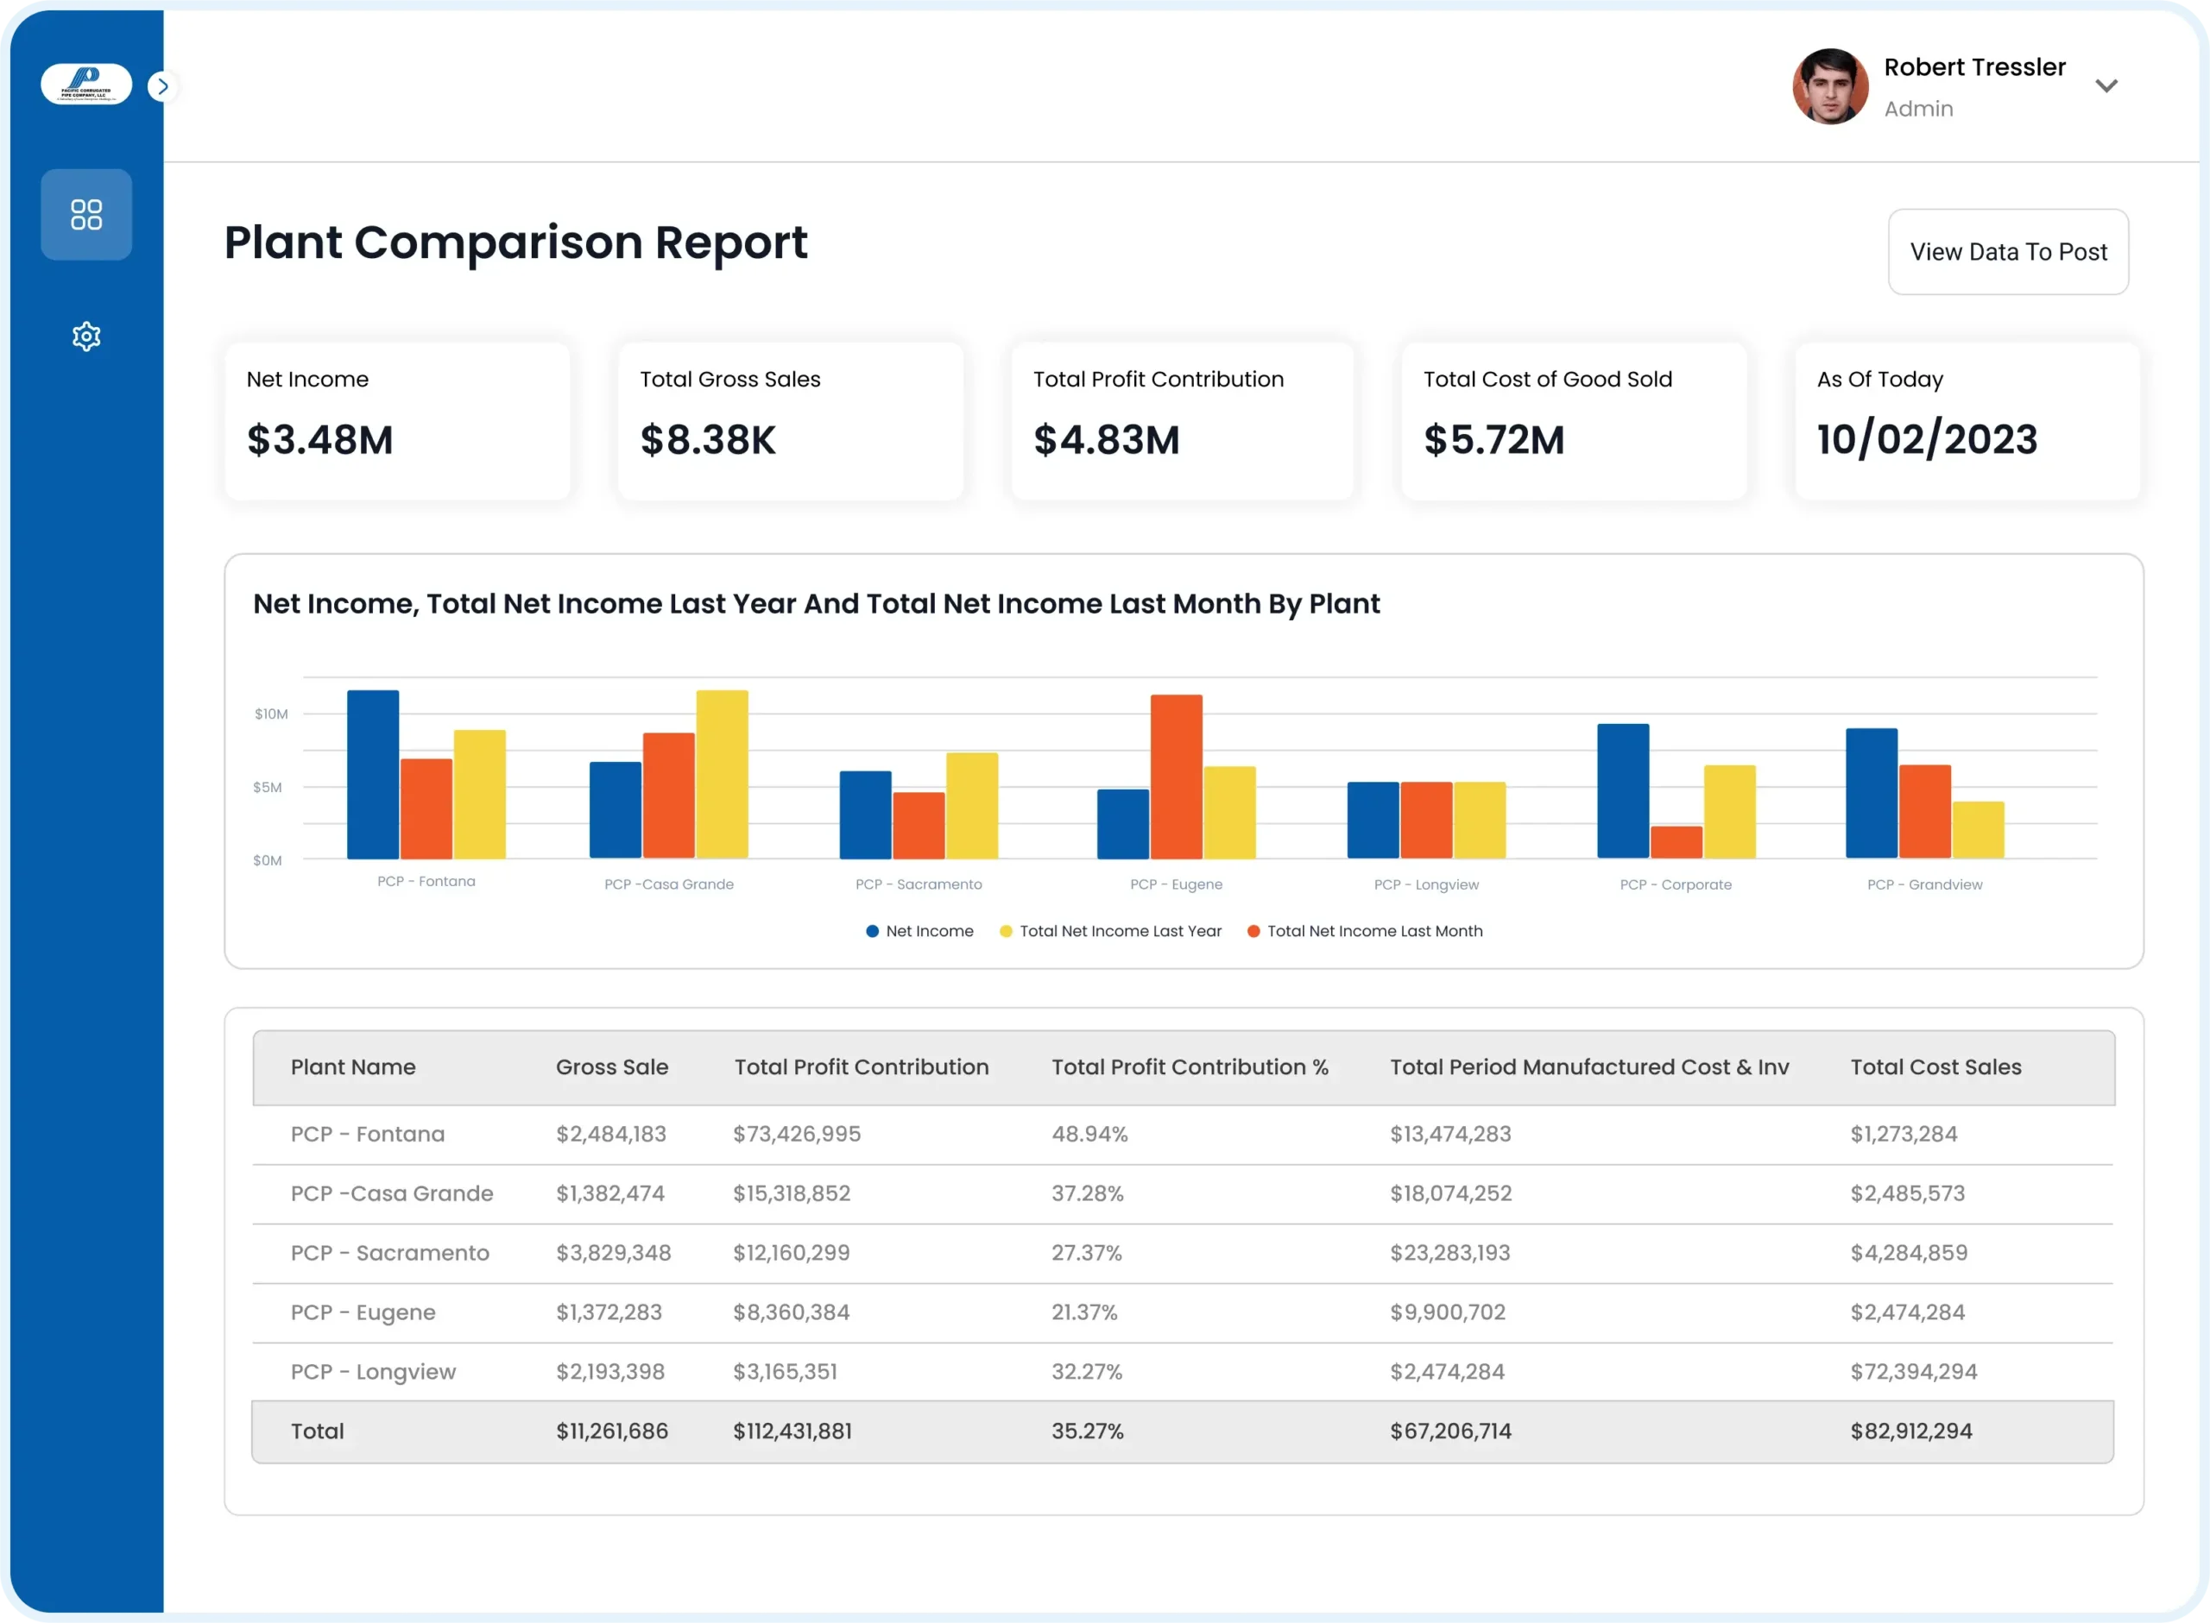This screenshot has height=1623, width=2210.
Task: Toggle Total Net Income Last Month legend dot
Action: point(1253,931)
